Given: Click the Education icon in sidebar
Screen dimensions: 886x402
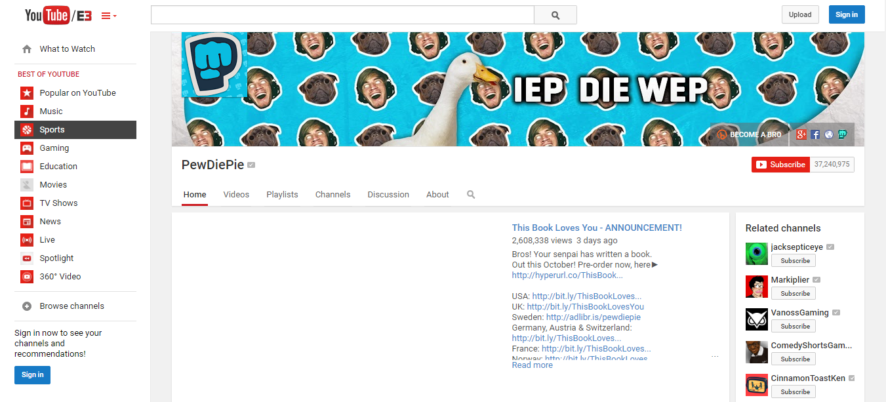Looking at the screenshot, I should [x=27, y=167].
